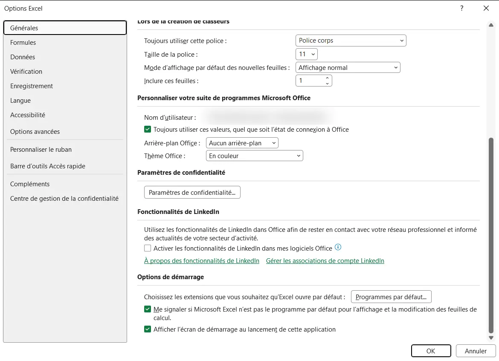Switch to Accessibilité category
The height and width of the screenshot is (361, 499).
point(65,115)
